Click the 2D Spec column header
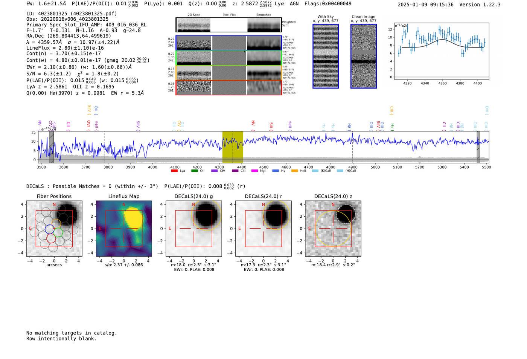The image size is (527, 359). pos(193,15)
